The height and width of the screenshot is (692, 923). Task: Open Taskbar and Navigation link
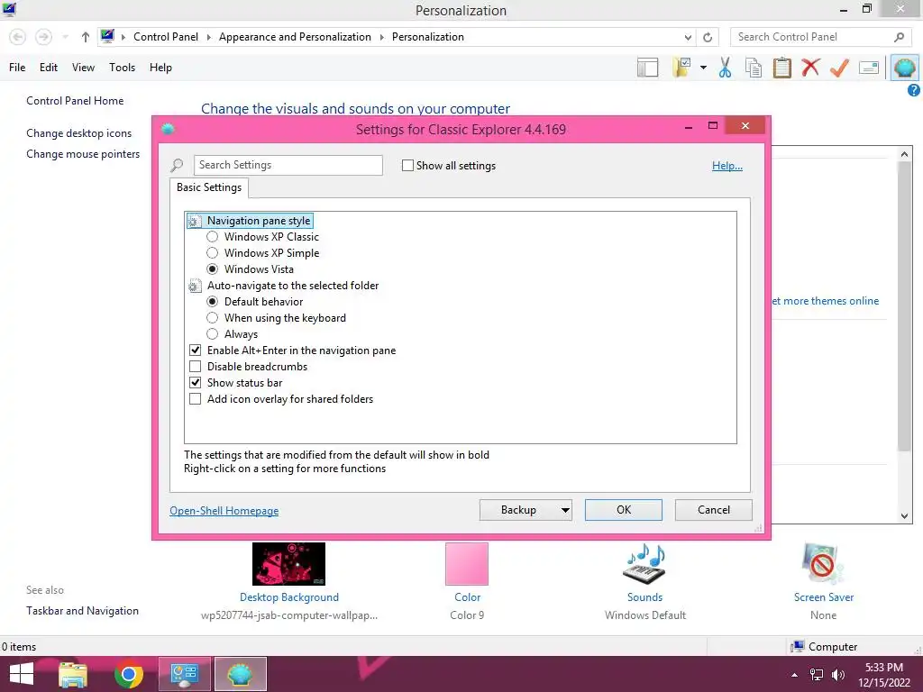tap(82, 611)
